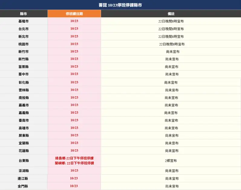Select the 停班課日期 orange column header

(74, 14)
